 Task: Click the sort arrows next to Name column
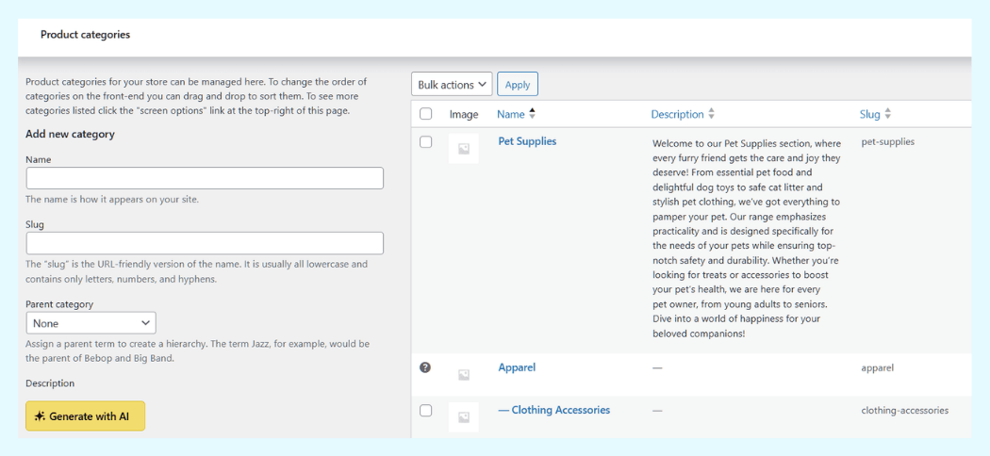[x=532, y=114]
